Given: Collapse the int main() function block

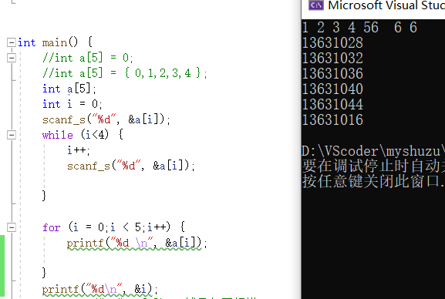Looking at the screenshot, I should 12,42.
